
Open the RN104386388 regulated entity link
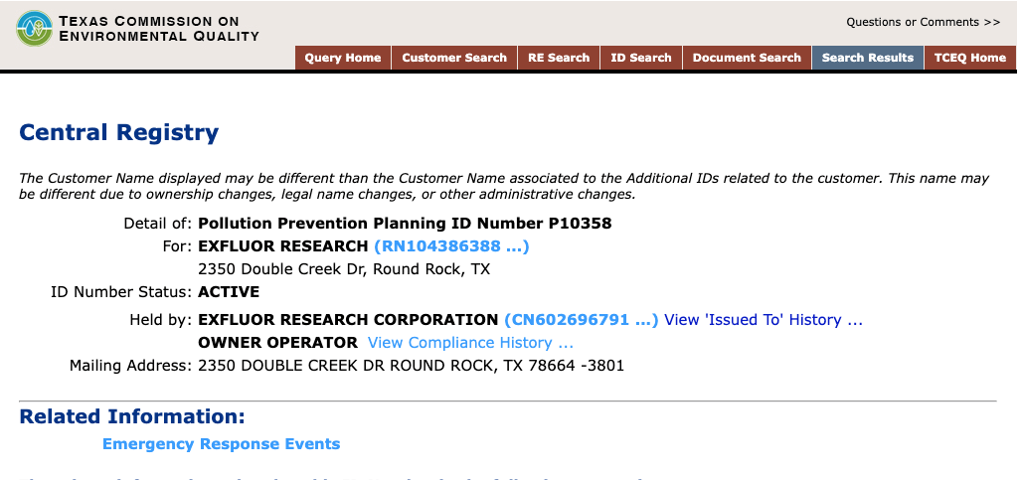451,245
